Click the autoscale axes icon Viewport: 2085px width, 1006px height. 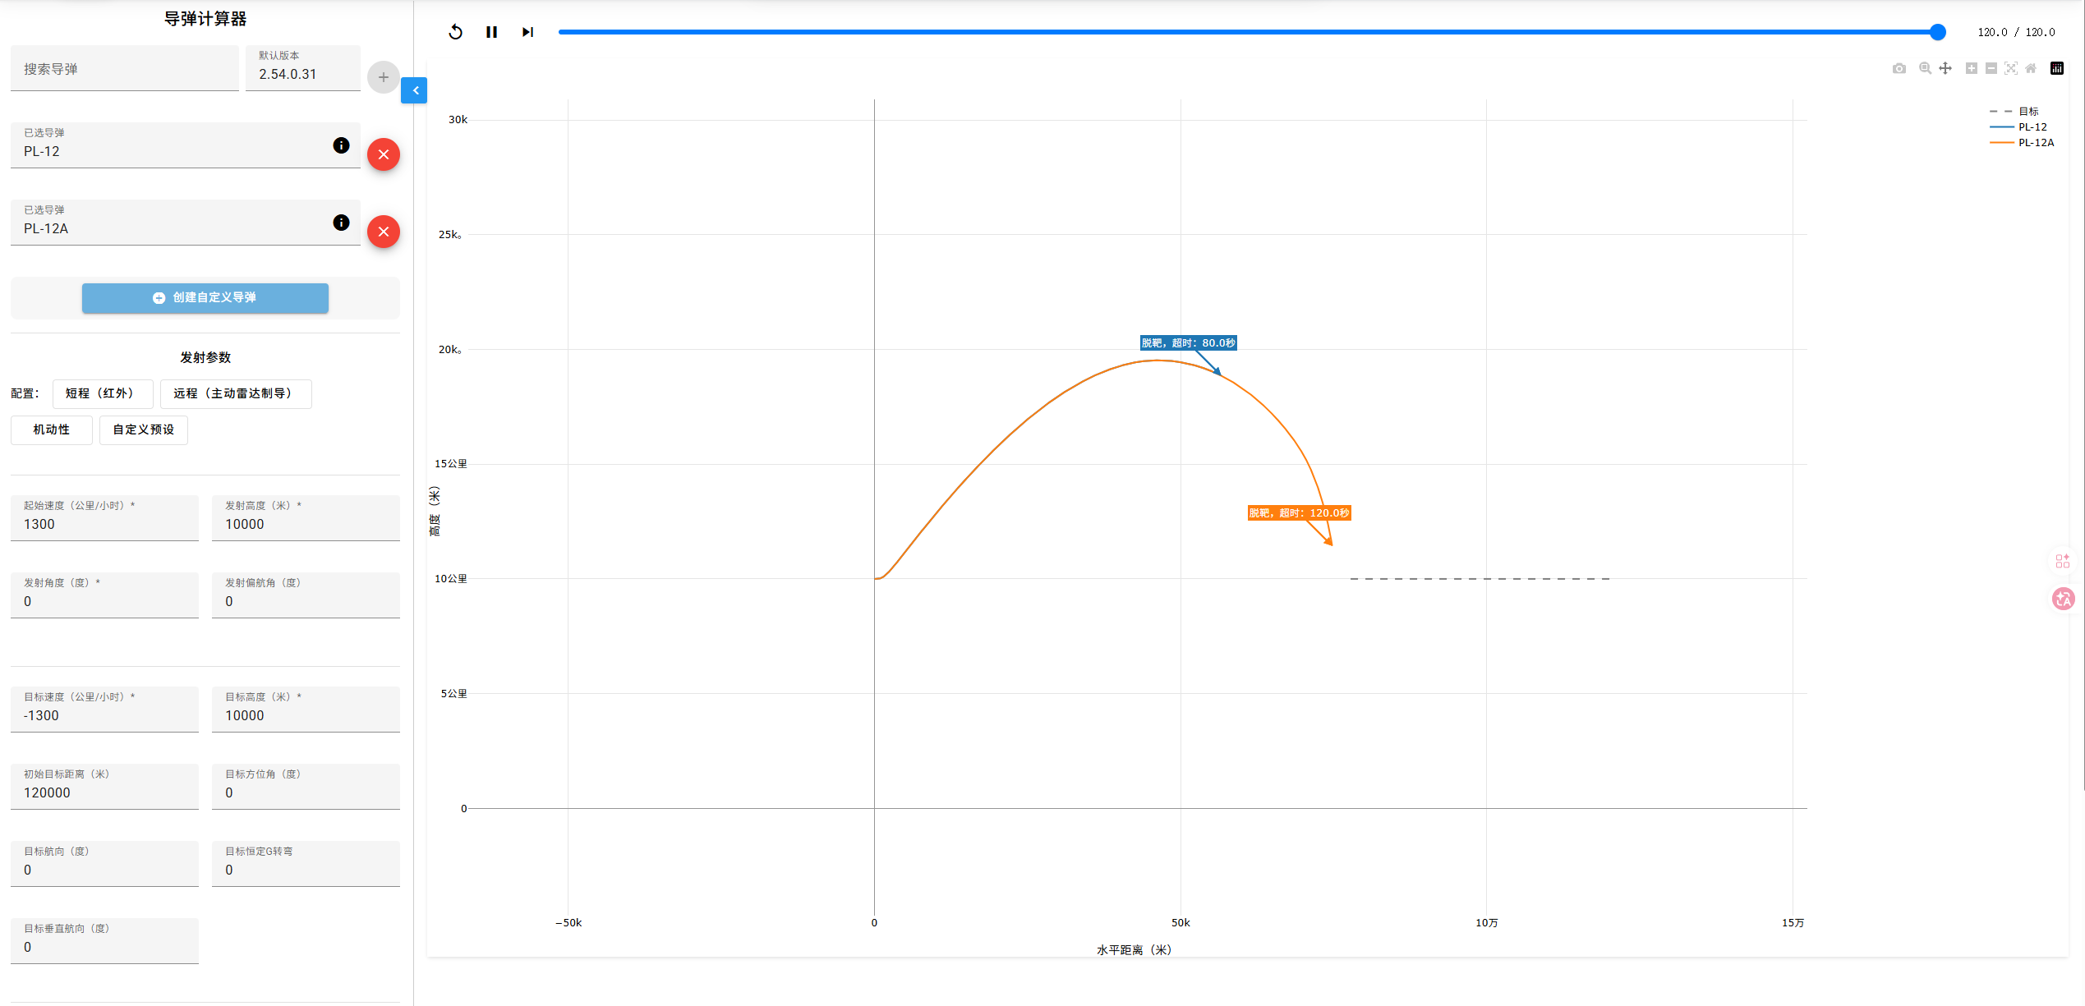[2010, 68]
